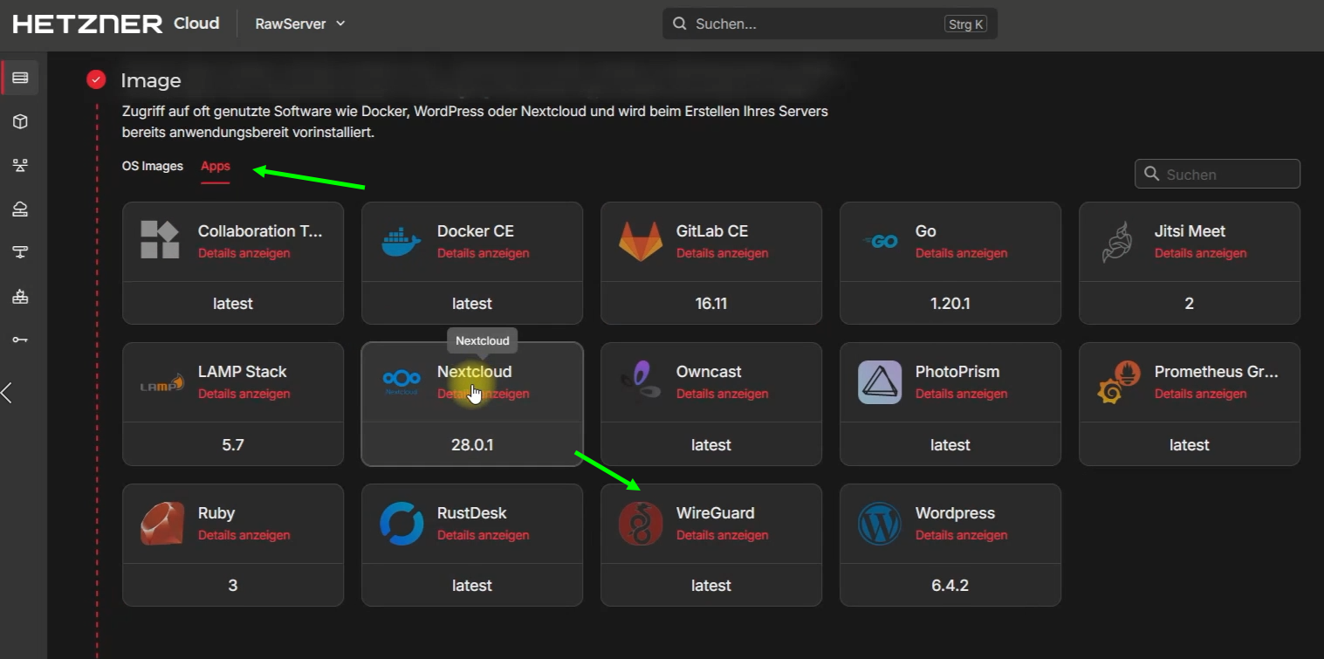Select the Apps tab
This screenshot has height=659, width=1324.
(x=216, y=166)
